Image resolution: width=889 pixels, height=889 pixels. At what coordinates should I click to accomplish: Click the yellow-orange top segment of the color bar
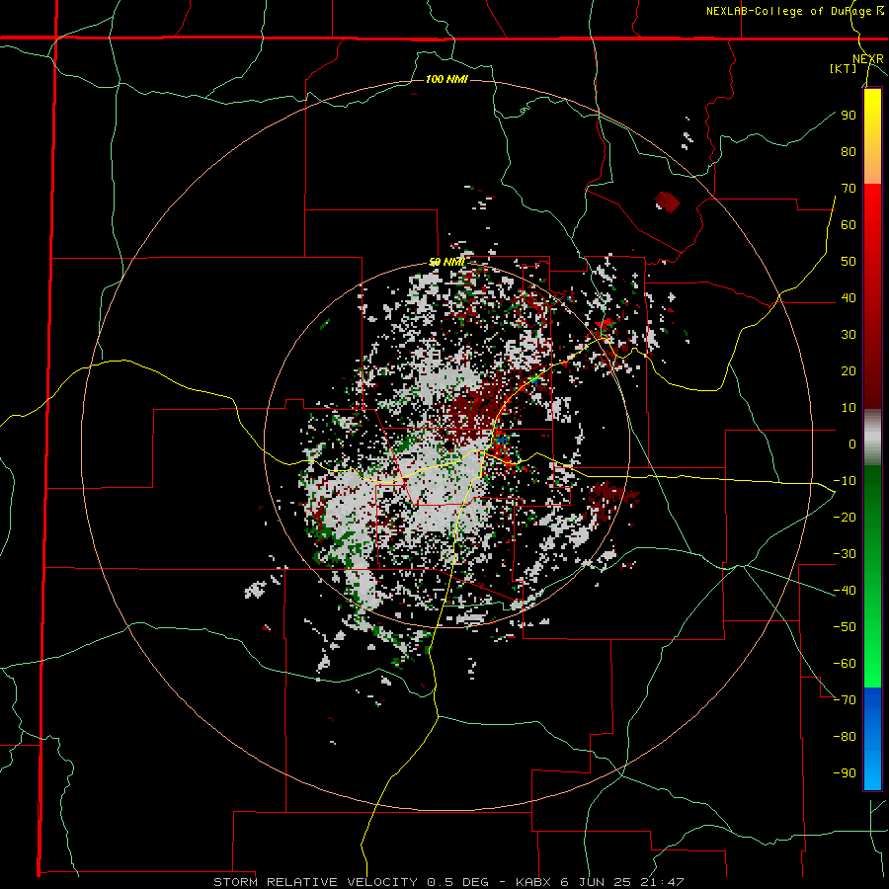pos(872,136)
